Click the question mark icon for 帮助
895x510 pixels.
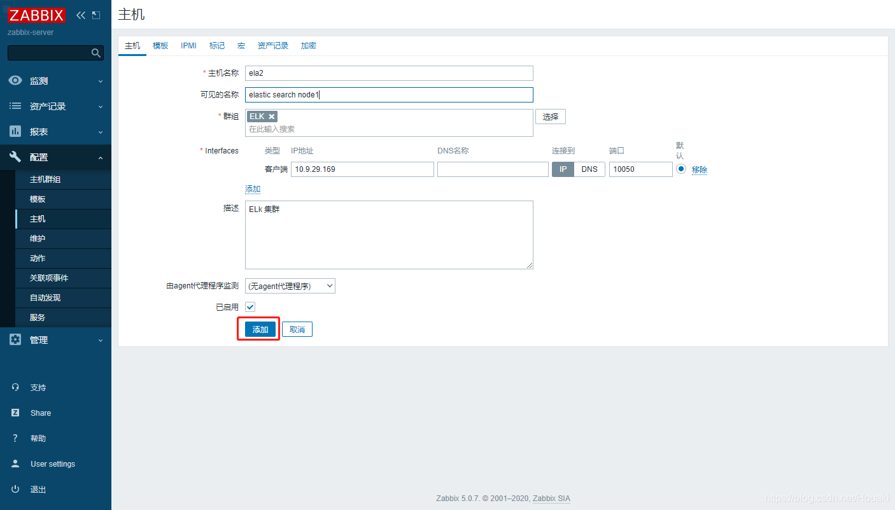[15, 439]
